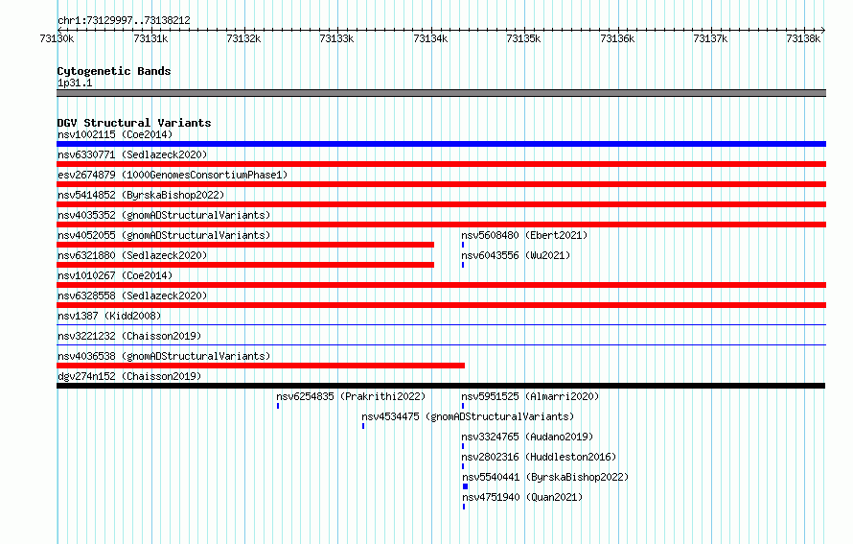Viewport: 853px width, 544px height.
Task: Click the DGV Structural Variants track title
Action: coord(134,123)
